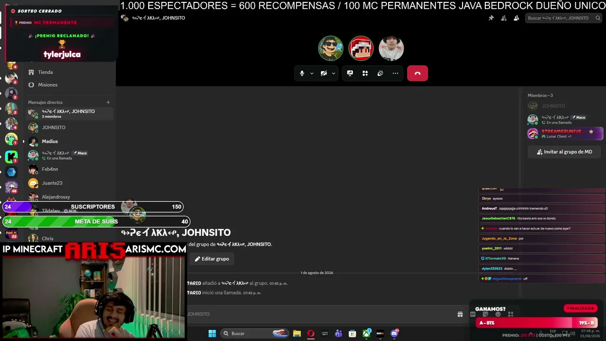Open the Windows Start menu
Image resolution: width=606 pixels, height=341 pixels.
pyautogui.click(x=212, y=333)
